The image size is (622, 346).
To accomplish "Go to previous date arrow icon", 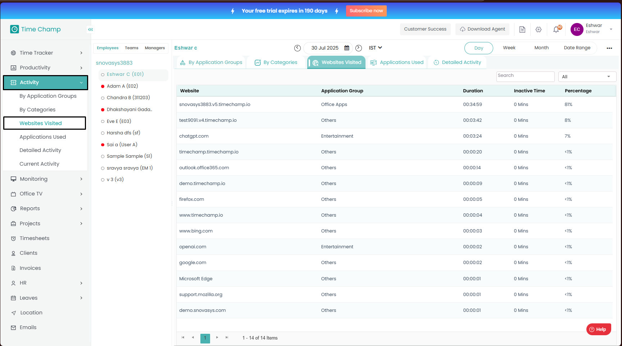I will [298, 48].
